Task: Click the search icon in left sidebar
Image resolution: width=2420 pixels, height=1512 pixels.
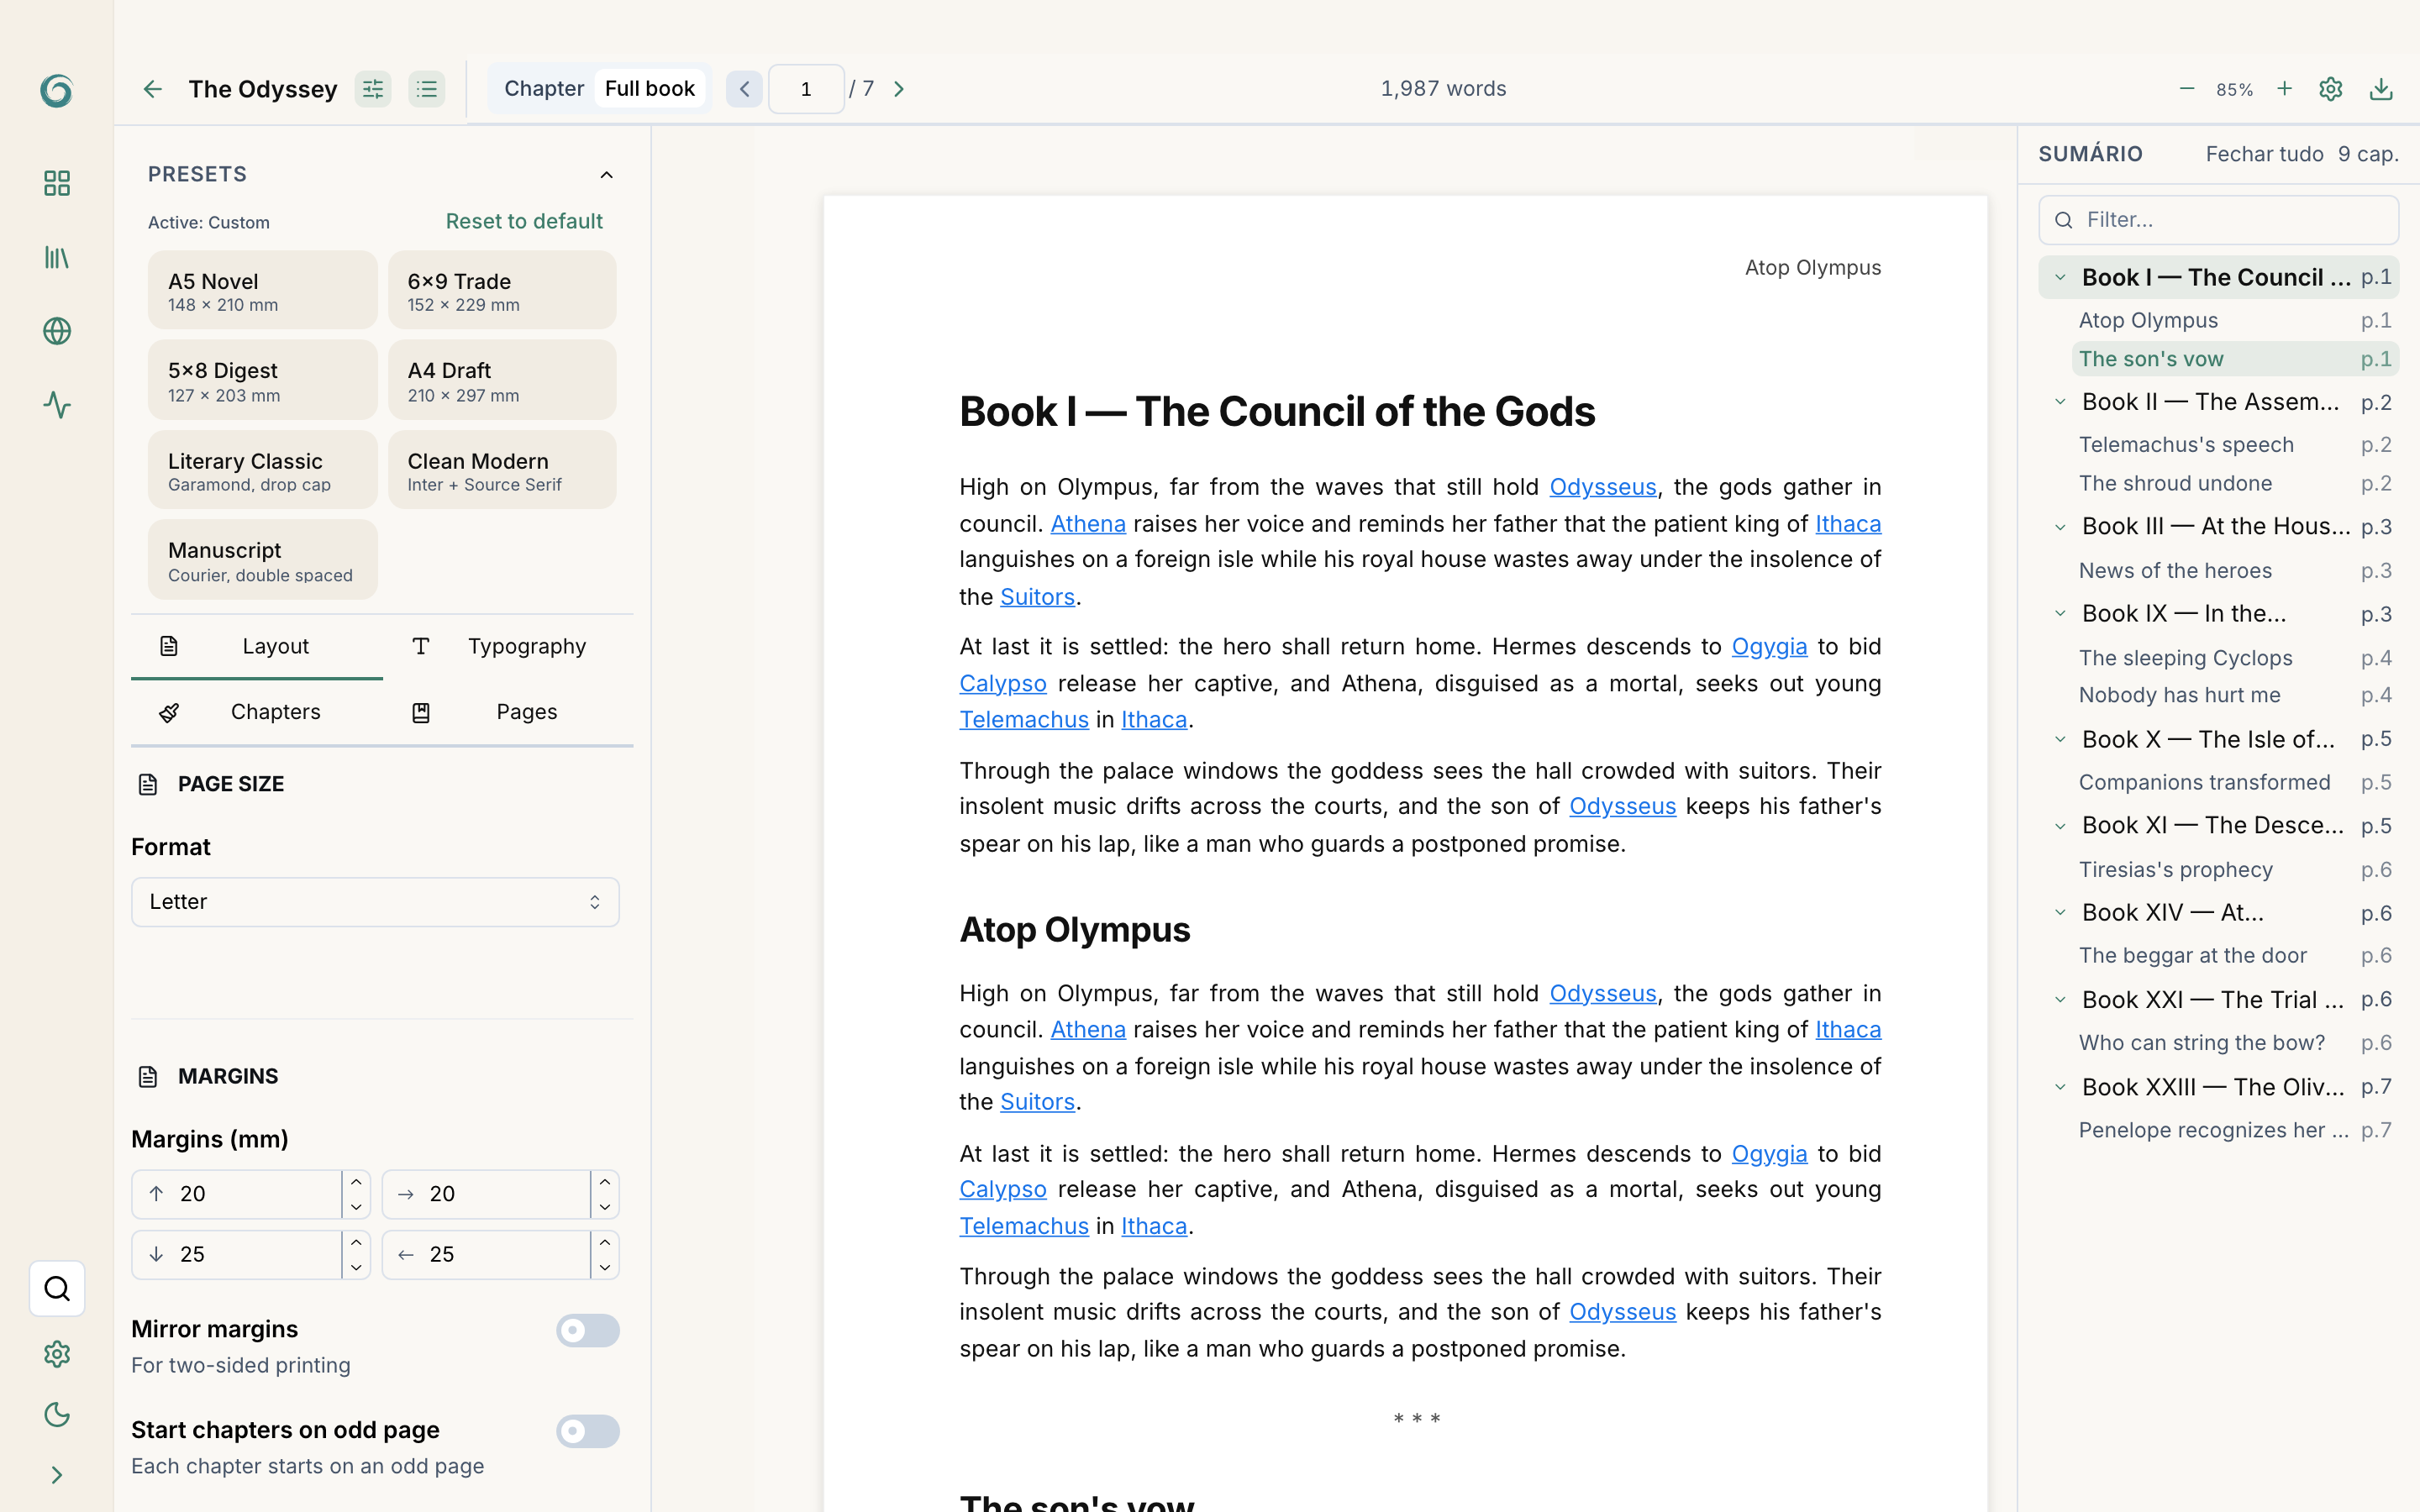Action: click(x=57, y=1288)
